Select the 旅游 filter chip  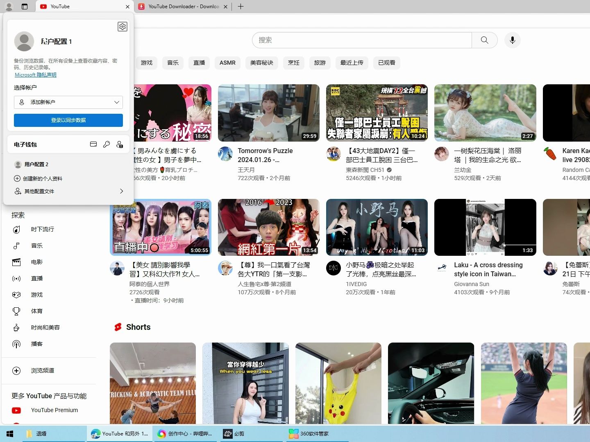coord(320,63)
